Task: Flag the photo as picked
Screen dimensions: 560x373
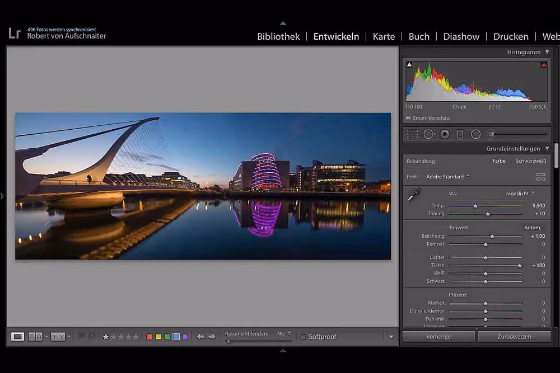Action: point(82,336)
